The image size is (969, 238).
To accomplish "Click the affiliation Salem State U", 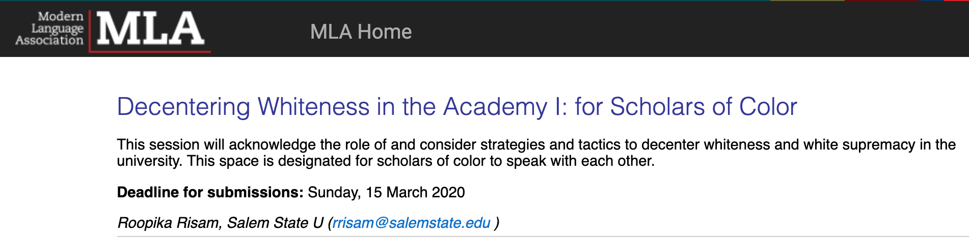I will 275,223.
